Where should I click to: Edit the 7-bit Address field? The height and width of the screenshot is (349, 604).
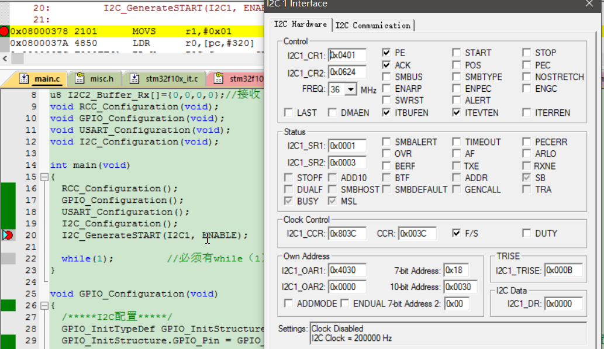pyautogui.click(x=456, y=270)
